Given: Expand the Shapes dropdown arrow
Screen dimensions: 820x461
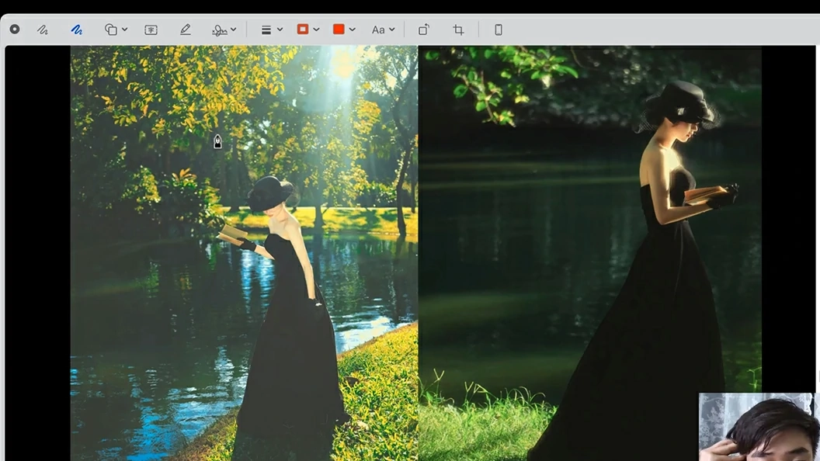Looking at the screenshot, I should coord(124,29).
